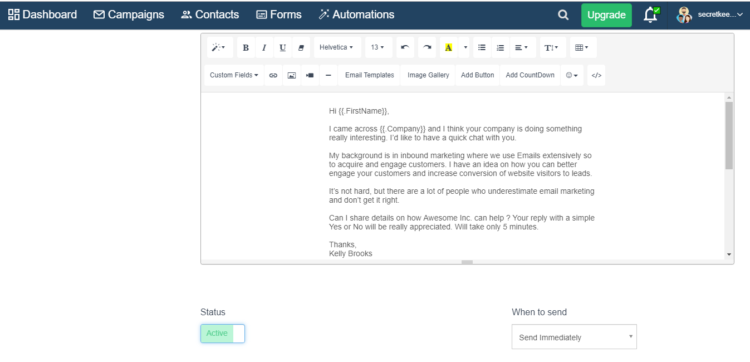
Task: Create an unordered bullet list
Action: coord(482,48)
